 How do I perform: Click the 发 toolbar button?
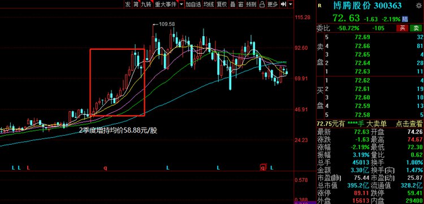tap(128, 4)
